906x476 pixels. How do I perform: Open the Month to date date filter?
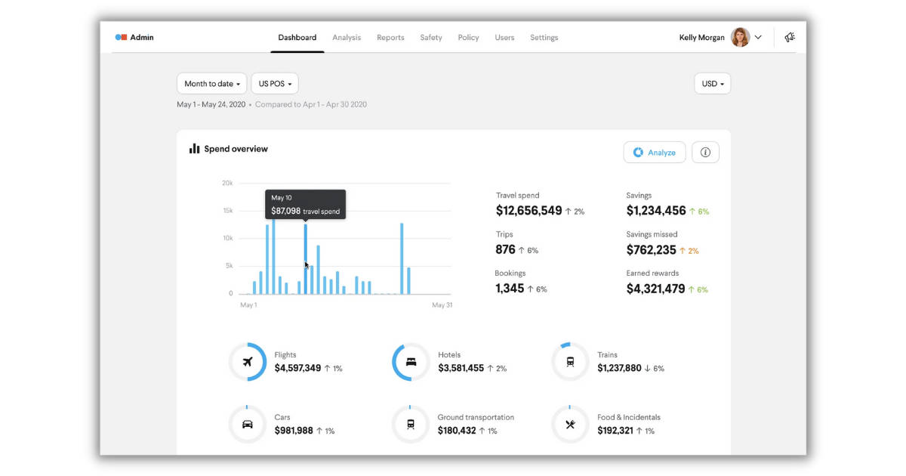click(x=211, y=83)
